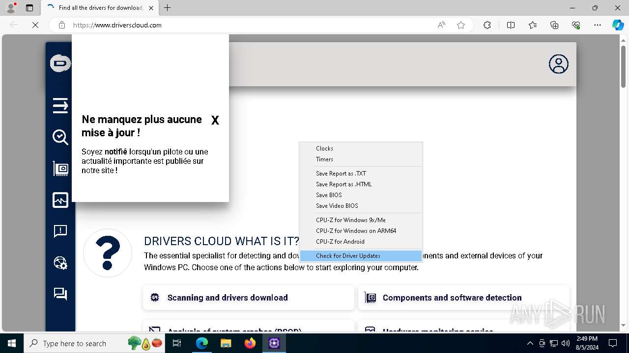Show hidden system tray icons

530,343
